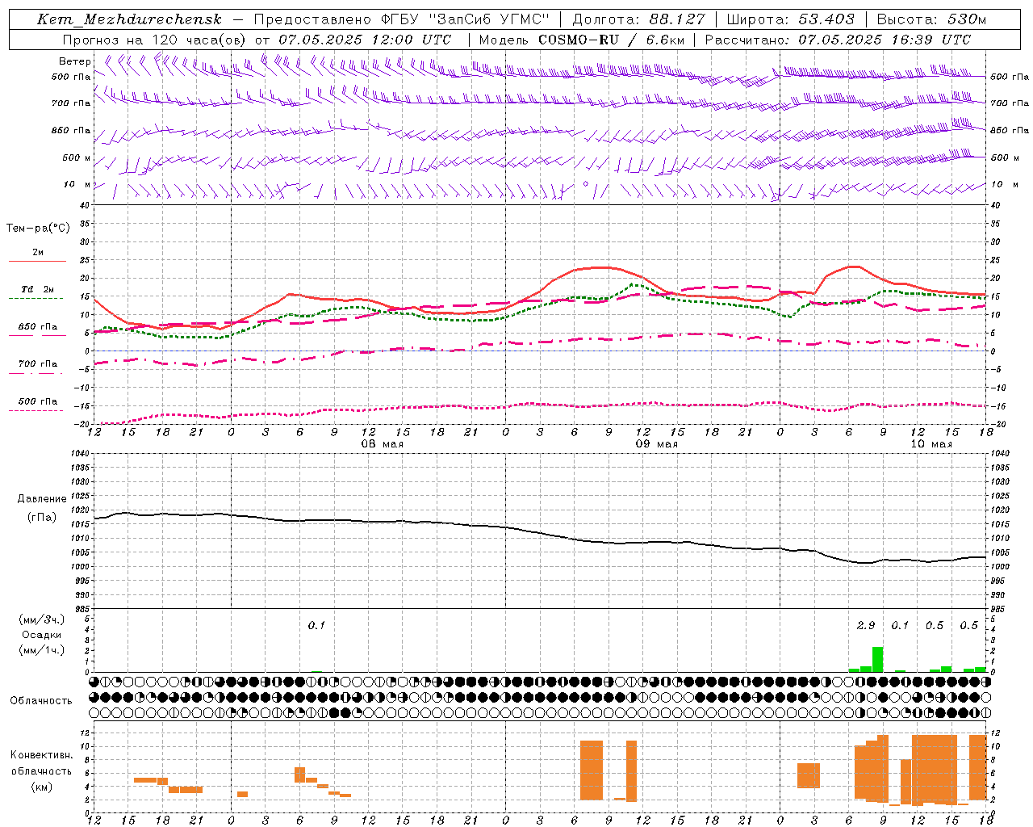Click the red solid line sample under 2м legend
This screenshot has height=827, width=1033.
(37, 262)
